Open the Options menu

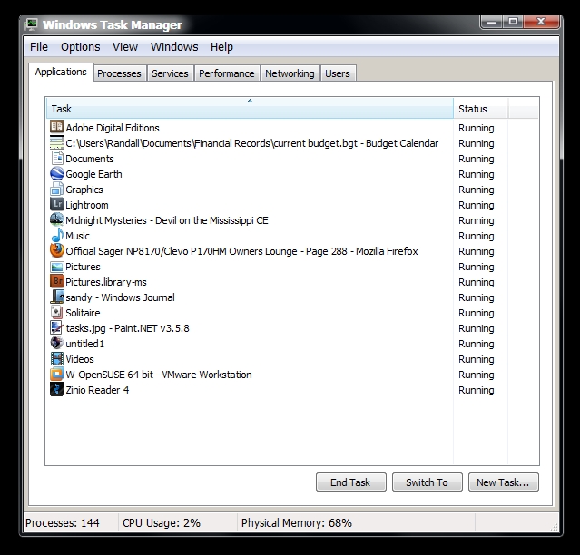tap(81, 47)
